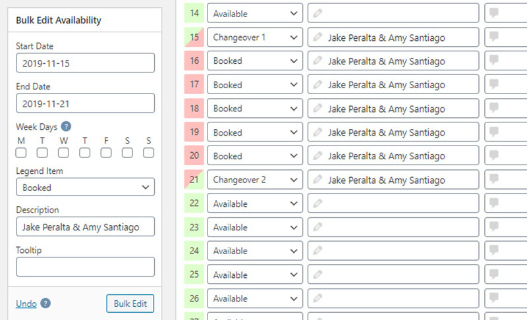The height and width of the screenshot is (320, 527).
Task: Click the help icon next to Undo
Action: [x=45, y=304]
